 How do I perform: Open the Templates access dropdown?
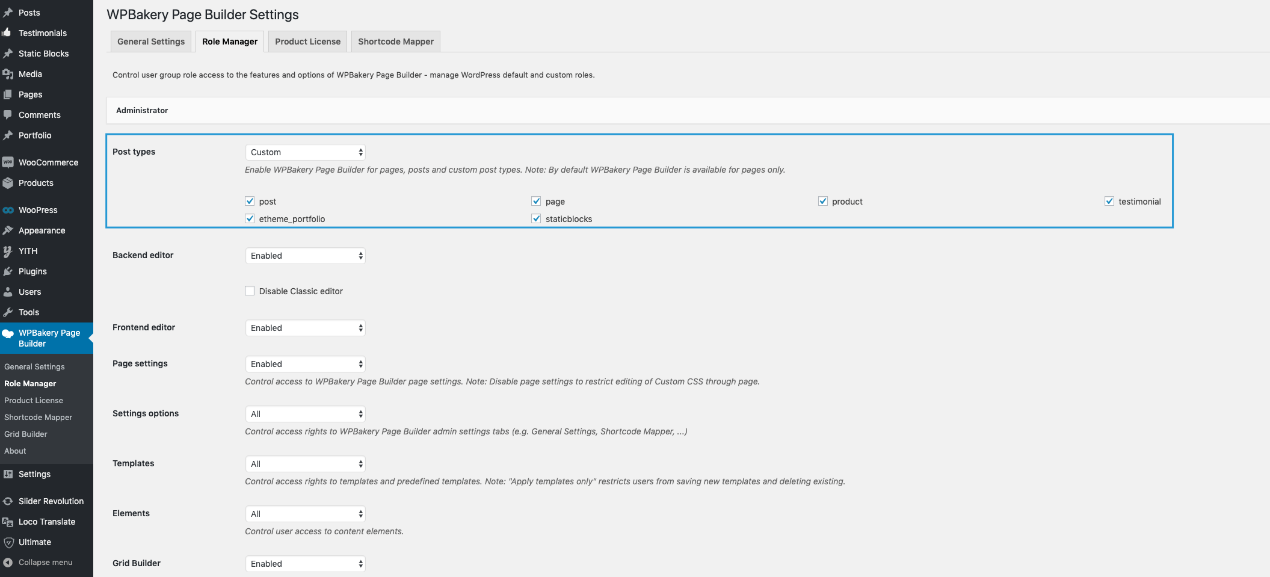306,464
